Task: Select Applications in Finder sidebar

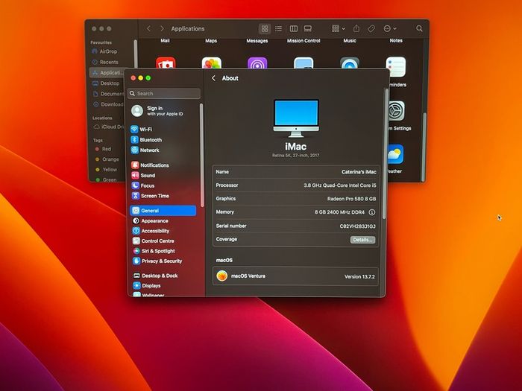Action: [x=107, y=73]
